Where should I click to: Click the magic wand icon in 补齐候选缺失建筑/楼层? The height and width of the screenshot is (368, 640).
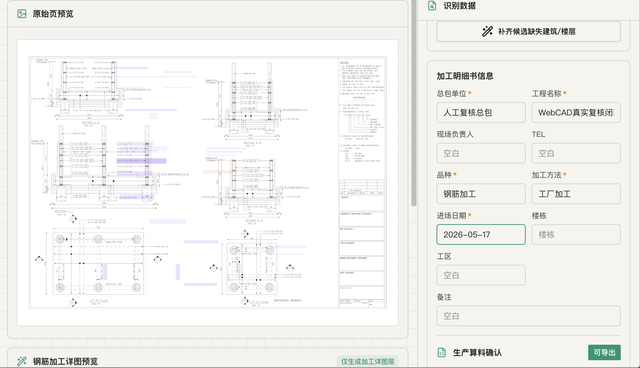click(x=487, y=31)
